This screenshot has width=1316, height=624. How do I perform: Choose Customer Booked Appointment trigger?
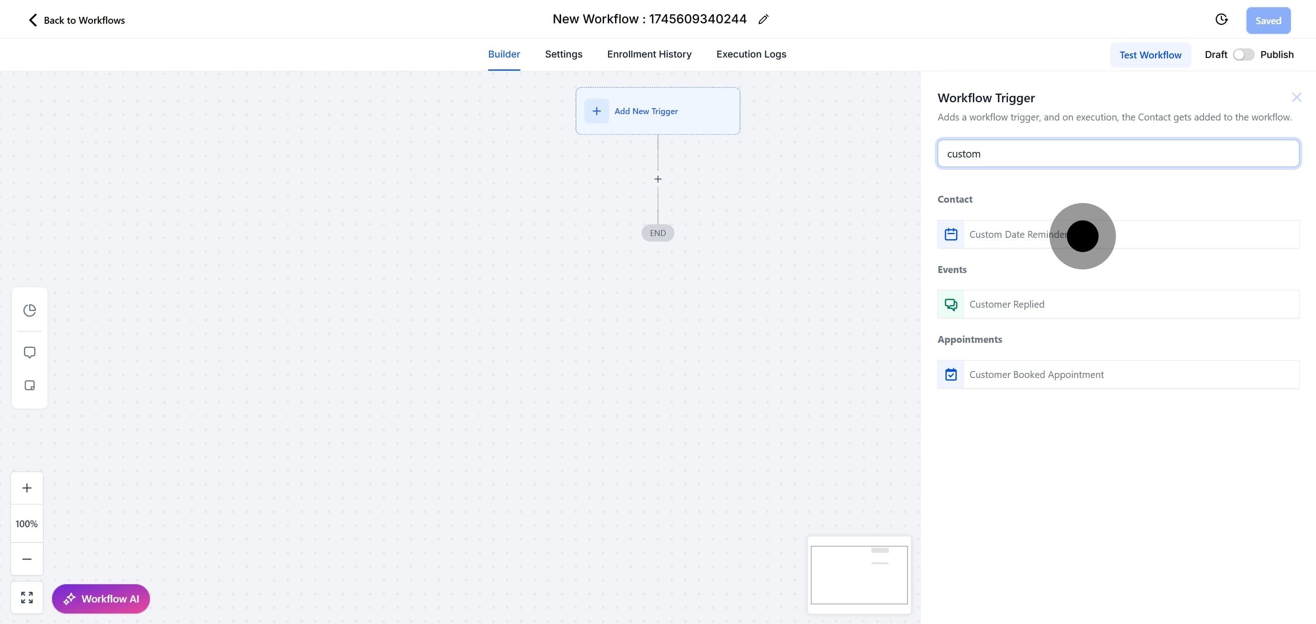pos(1118,374)
